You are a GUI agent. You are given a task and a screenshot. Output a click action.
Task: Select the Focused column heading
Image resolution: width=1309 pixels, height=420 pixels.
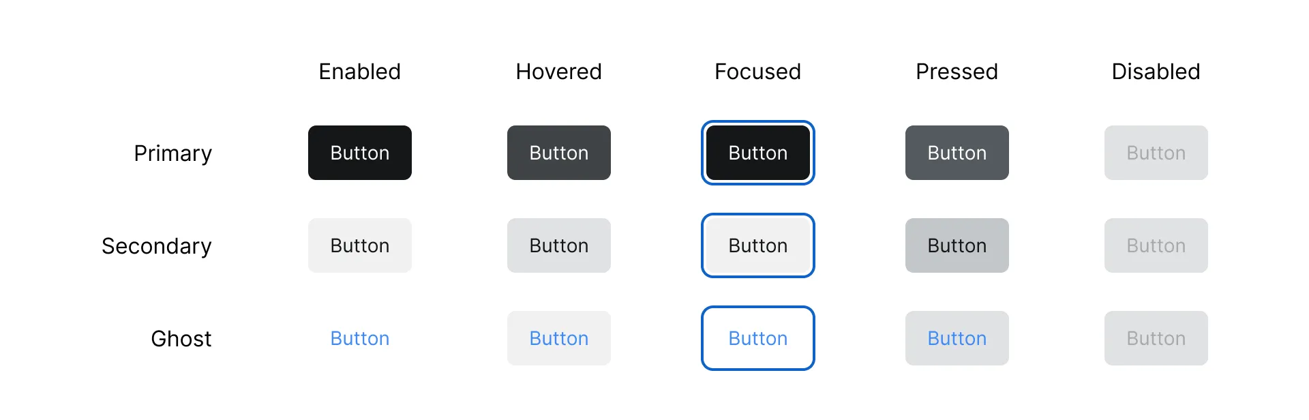pos(757,72)
